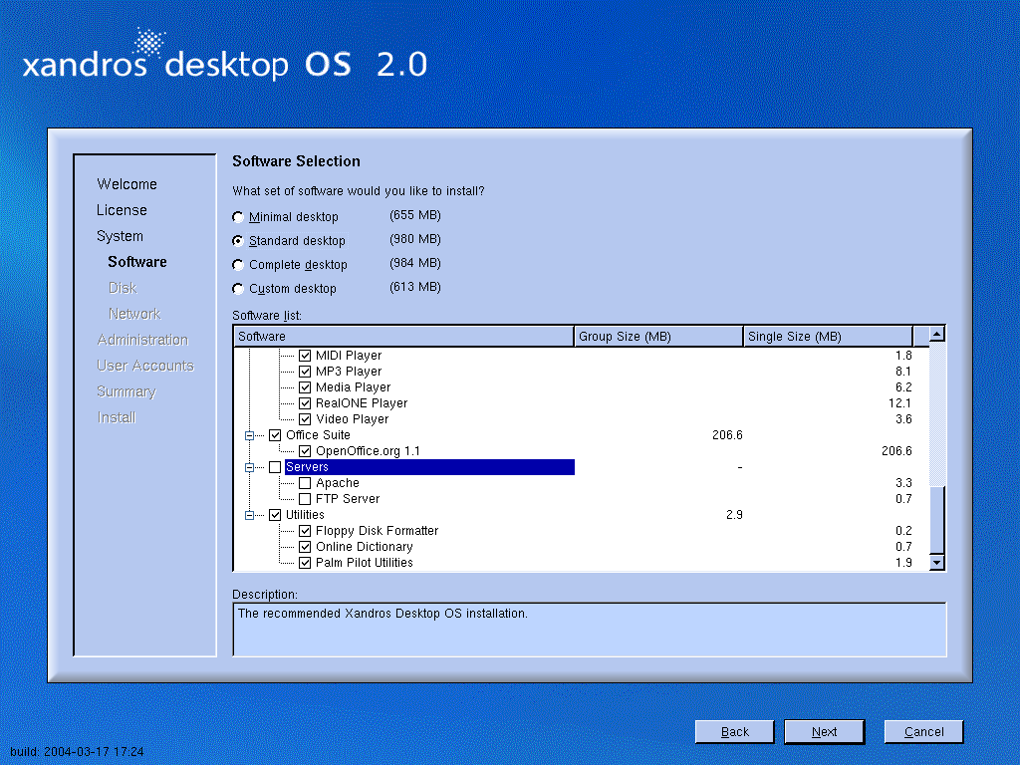This screenshot has height=765, width=1020.
Task: Cancel the installation
Action: [x=923, y=732]
